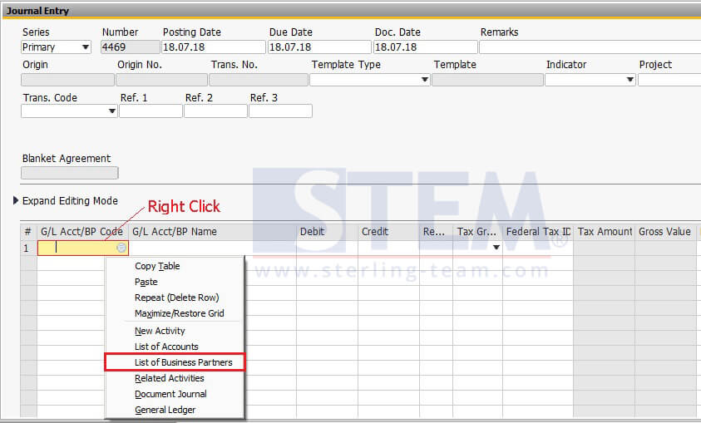Open Related Activities from context menu
701x423 pixels.
click(169, 378)
